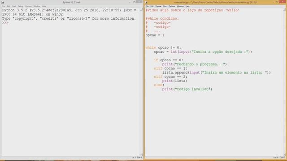The image size is (287, 161).
Task: Click 'Python 3.5.2' version banner line
Action: pos(70,10)
